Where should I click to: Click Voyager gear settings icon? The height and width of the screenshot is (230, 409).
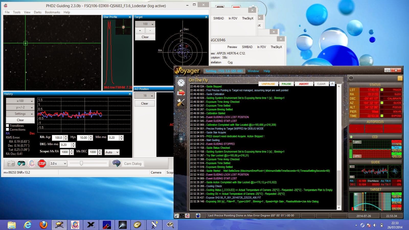coord(181,83)
